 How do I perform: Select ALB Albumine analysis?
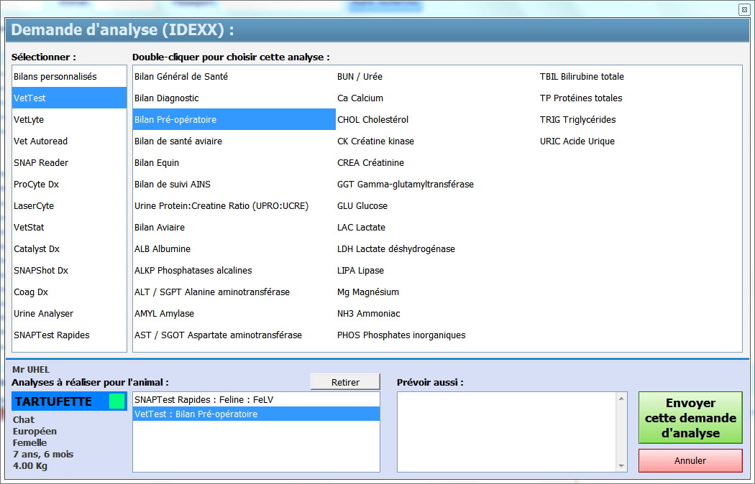[x=163, y=248]
